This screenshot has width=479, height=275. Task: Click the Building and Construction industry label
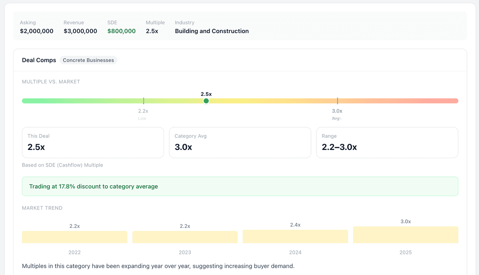(x=212, y=31)
